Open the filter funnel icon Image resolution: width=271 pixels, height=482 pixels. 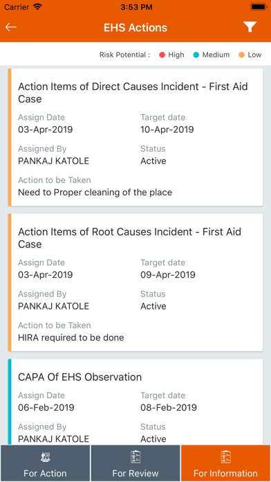pos(250,27)
